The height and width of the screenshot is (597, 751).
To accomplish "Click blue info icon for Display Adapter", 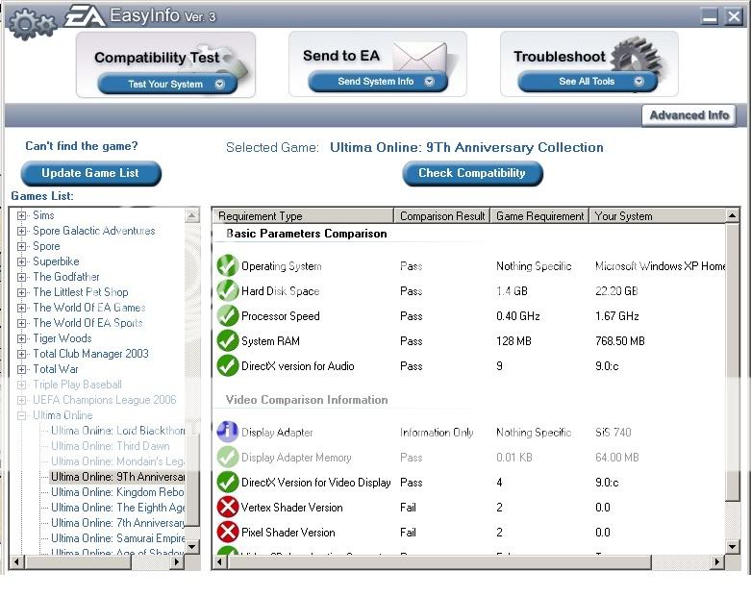I will (228, 432).
